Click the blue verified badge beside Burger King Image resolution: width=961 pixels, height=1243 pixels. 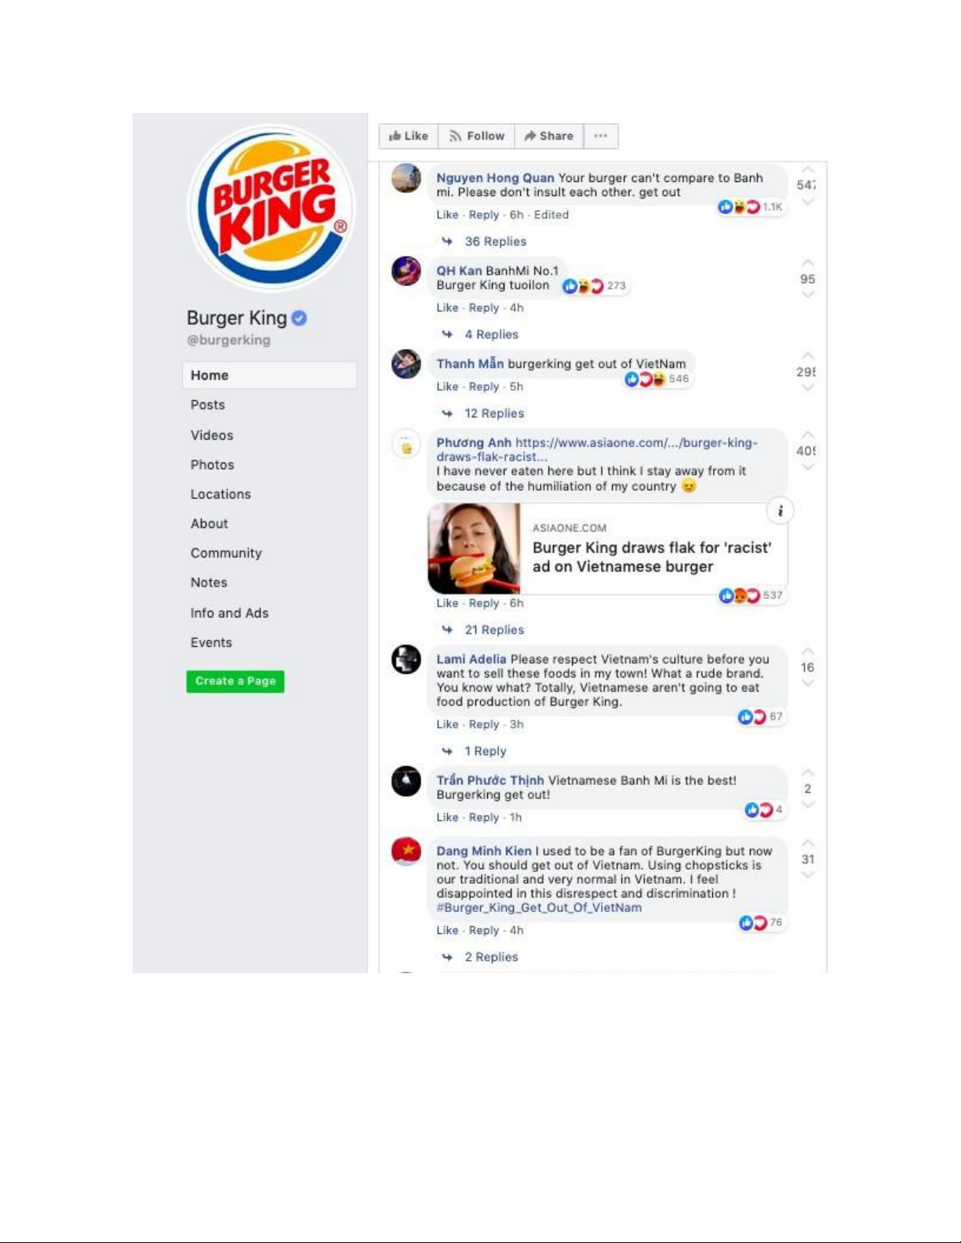tap(299, 318)
